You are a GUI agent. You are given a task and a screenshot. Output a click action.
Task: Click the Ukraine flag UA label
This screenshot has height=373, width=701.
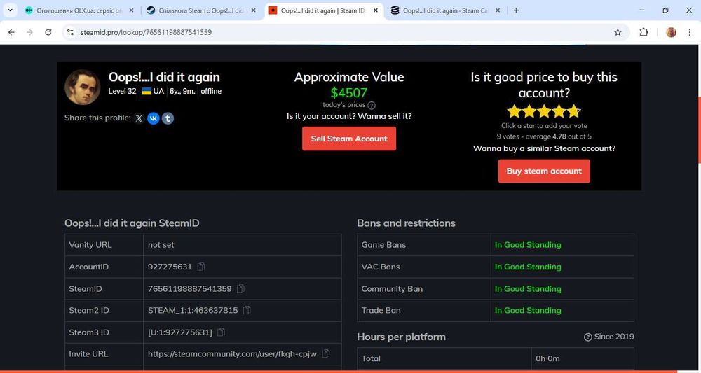click(153, 92)
